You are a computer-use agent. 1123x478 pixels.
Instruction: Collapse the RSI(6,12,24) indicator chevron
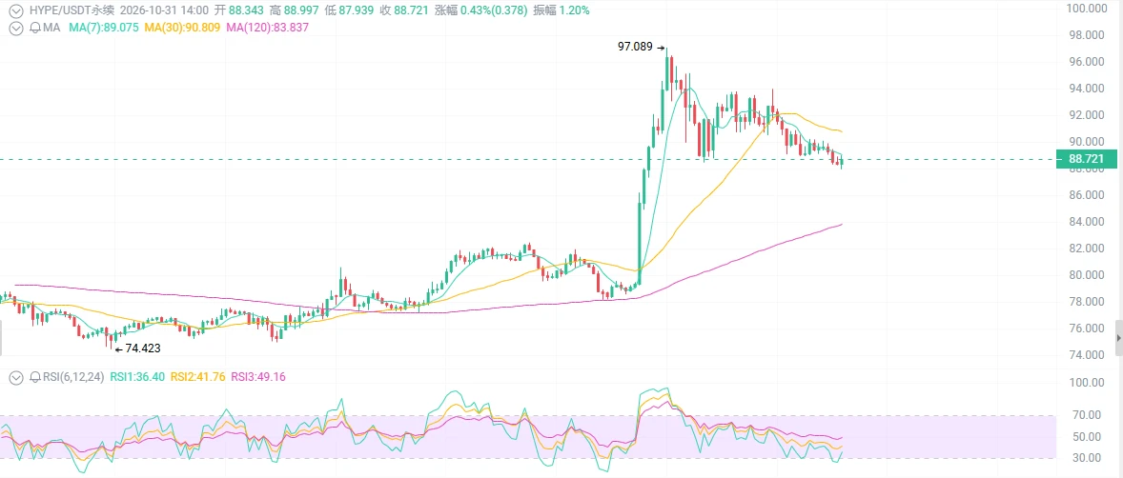coord(15,377)
